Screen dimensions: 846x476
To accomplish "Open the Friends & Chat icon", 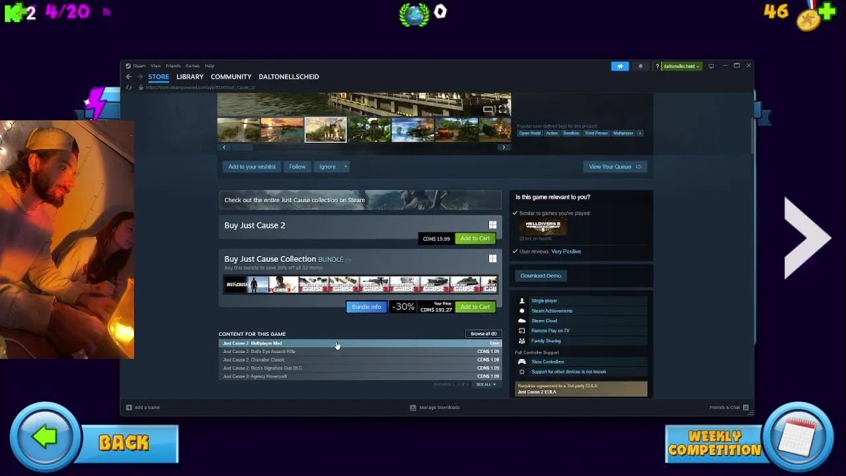I will click(x=746, y=407).
